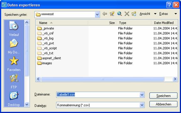Go up one folder level icon
This screenshot has height=113, width=181.
point(112,14)
